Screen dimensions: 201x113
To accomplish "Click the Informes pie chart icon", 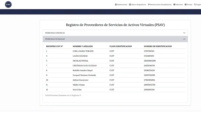I will [x=174, y=4].
